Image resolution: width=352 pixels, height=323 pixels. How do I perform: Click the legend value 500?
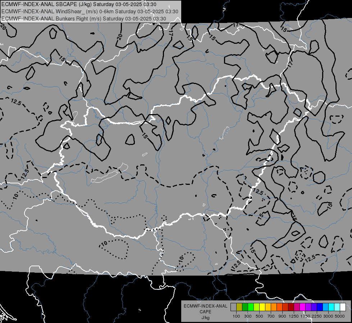point(259,316)
